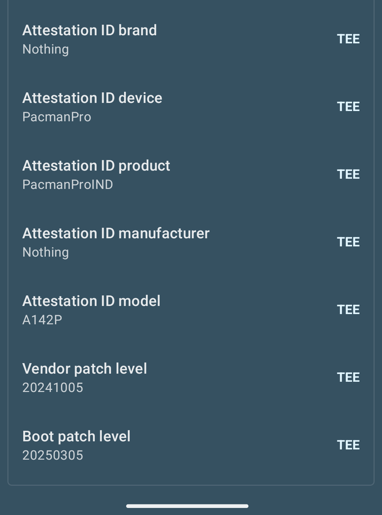Tap the home gesture navigation bar

(x=187, y=506)
